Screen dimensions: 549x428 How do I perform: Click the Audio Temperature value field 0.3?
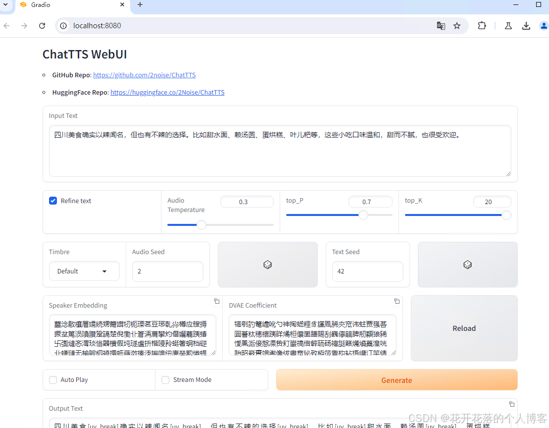point(247,202)
